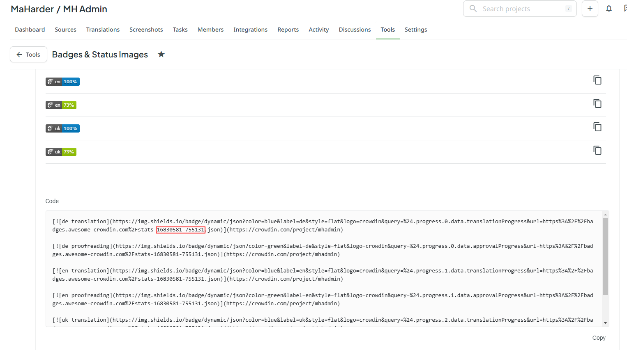The width and height of the screenshot is (627, 350).
Task: Copy the uk 73% badge code
Action: (597, 151)
